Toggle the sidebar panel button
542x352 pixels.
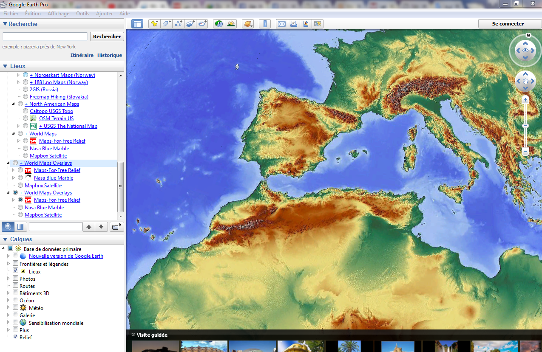(x=137, y=24)
